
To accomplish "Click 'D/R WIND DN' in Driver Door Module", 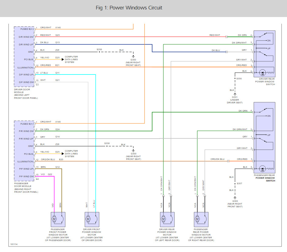I will click(x=26, y=37).
